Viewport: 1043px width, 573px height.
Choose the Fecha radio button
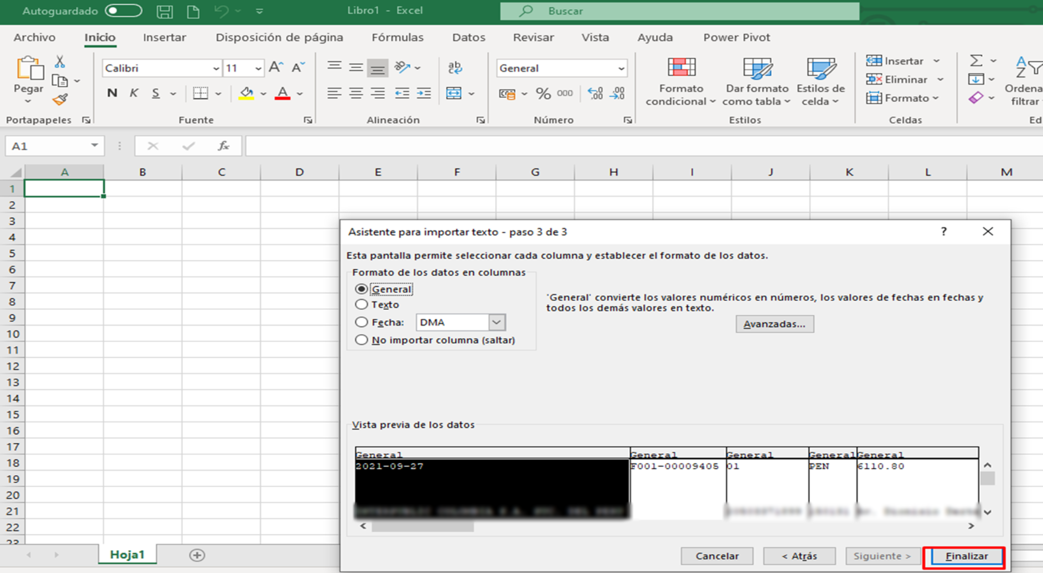tap(362, 322)
